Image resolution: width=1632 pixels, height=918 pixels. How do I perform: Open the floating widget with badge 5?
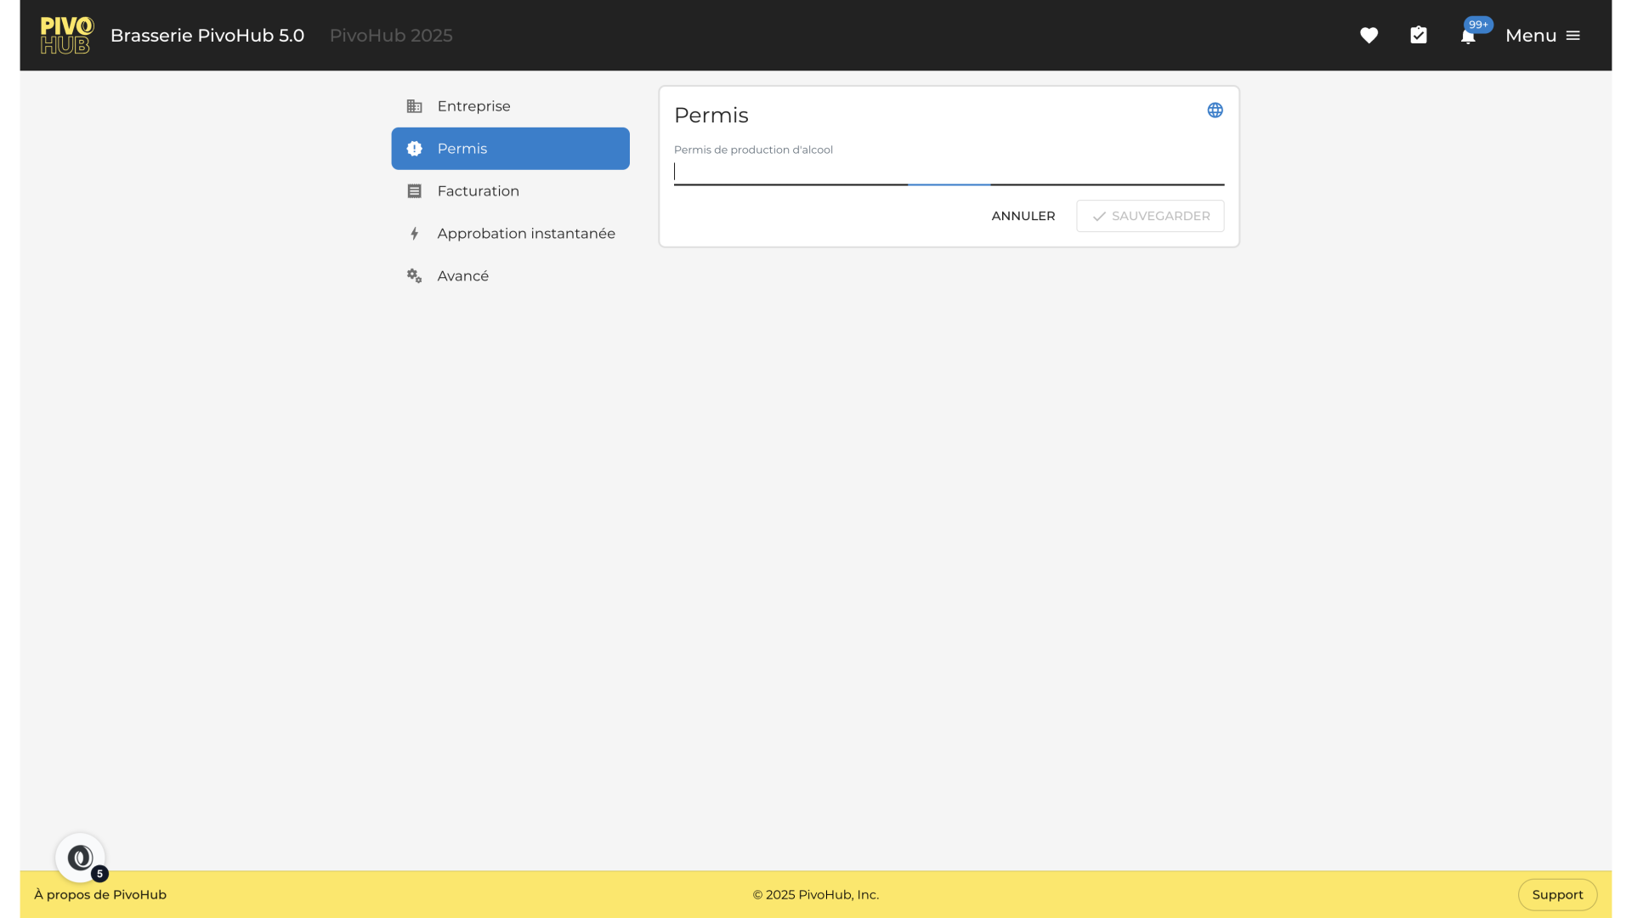[x=81, y=858]
